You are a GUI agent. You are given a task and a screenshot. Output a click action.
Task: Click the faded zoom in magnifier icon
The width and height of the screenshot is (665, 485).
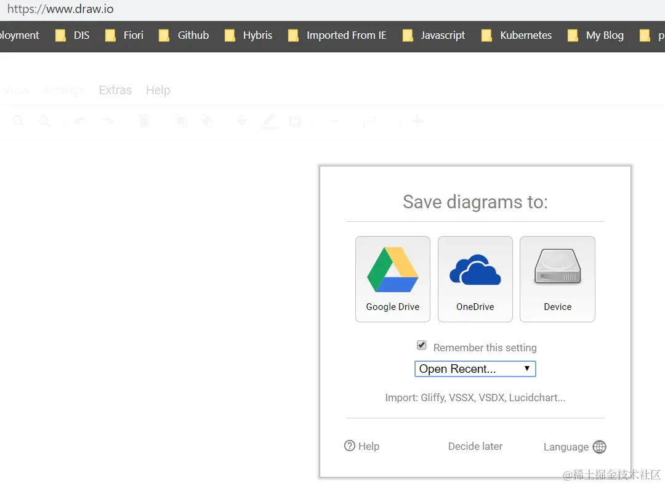click(18, 121)
